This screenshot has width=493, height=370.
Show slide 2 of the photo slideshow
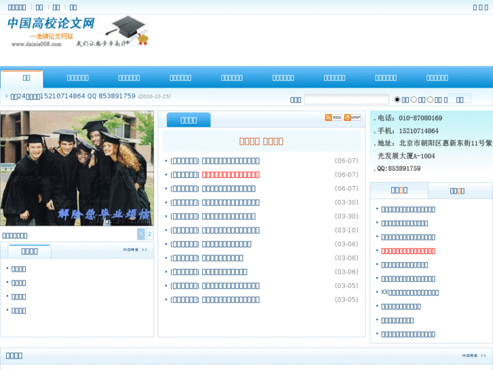coord(149,234)
